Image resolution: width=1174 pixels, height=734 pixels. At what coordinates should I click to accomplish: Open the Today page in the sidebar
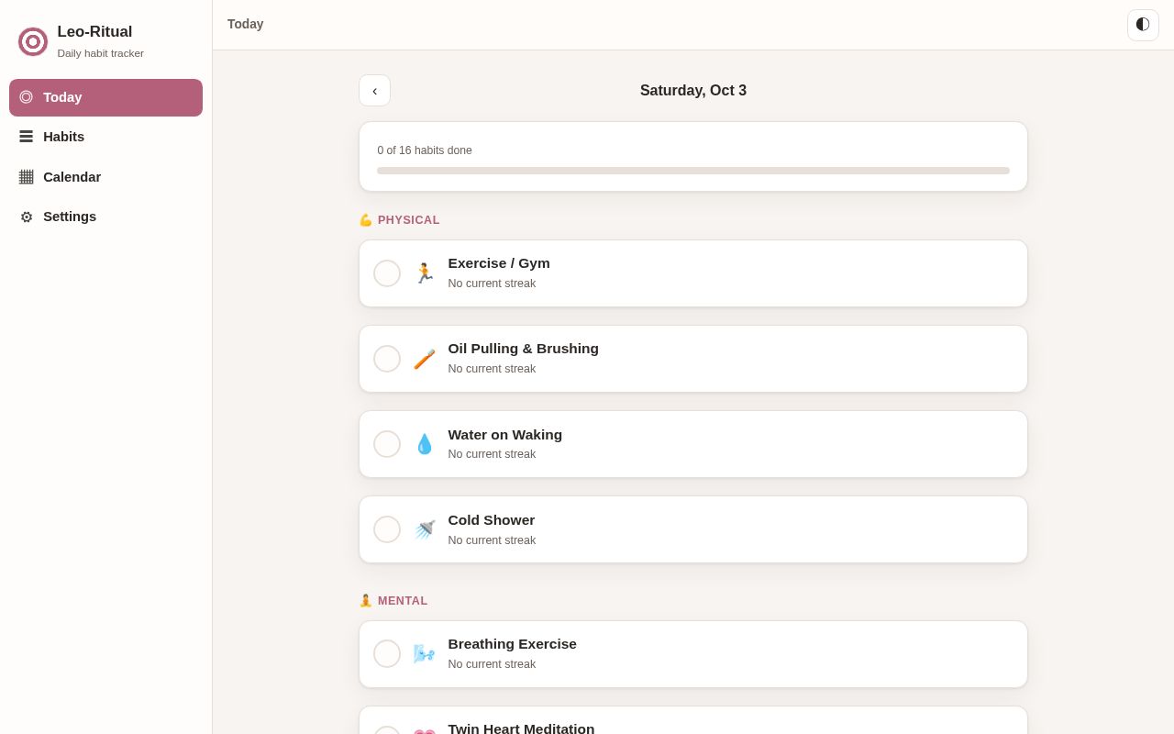point(105,97)
